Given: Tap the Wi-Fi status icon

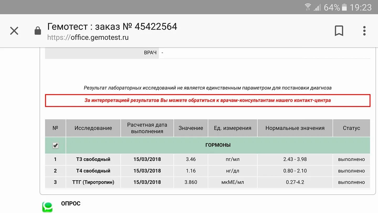Looking at the screenshot, I should point(308,7).
